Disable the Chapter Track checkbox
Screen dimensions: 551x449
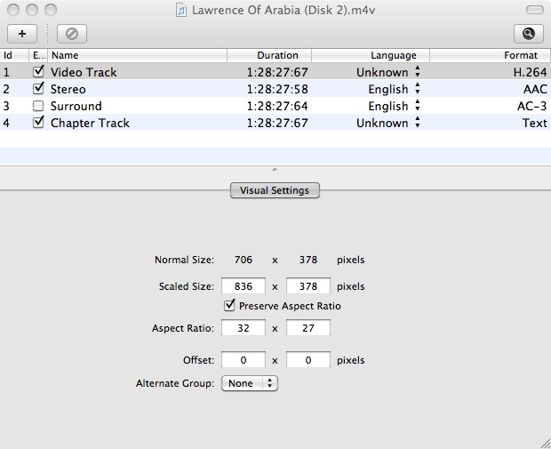click(38, 123)
